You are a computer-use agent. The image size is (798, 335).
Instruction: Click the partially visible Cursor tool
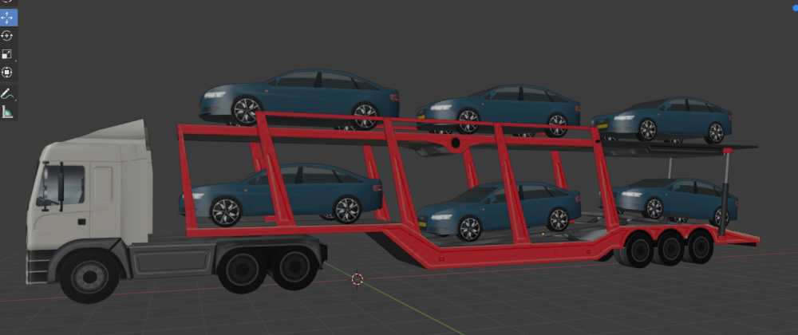coord(7,2)
